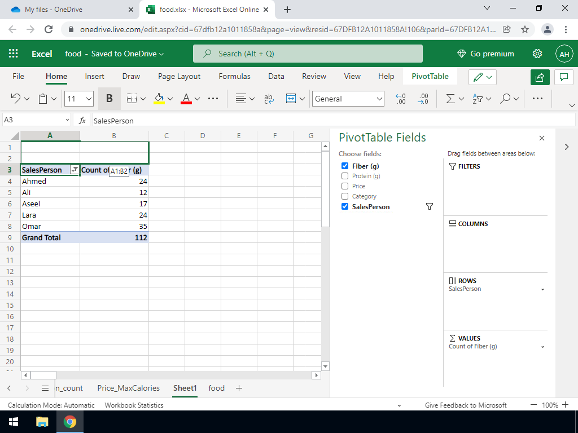Apply red font color icon
This screenshot has width=578, height=433.
click(x=186, y=99)
